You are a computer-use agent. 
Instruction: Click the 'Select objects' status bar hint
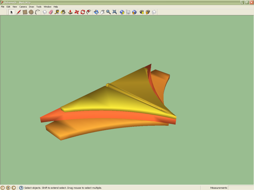click(63, 188)
